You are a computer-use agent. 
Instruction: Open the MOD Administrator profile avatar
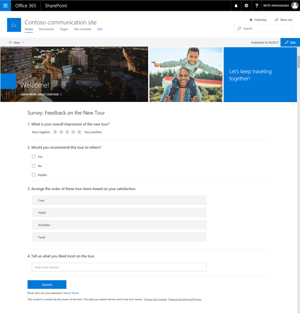coord(295,6)
